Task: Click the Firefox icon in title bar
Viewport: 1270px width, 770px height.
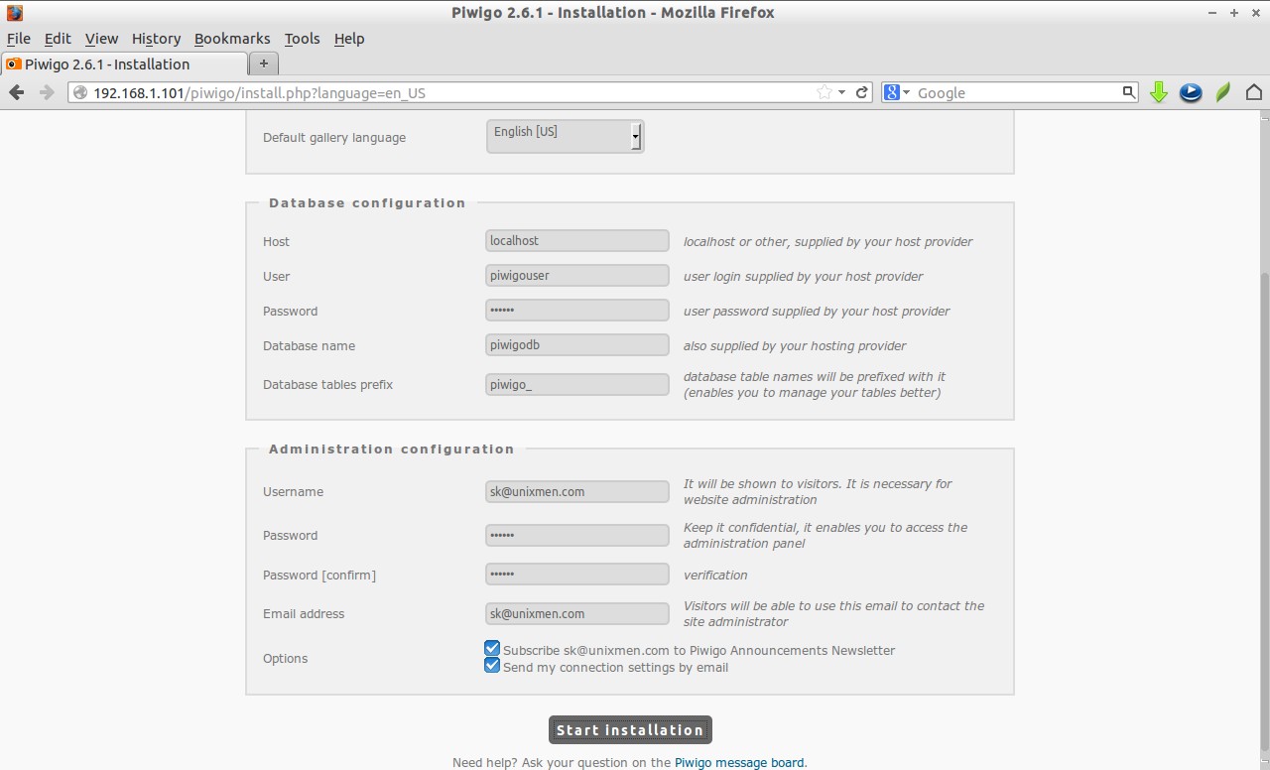Action: point(14,13)
